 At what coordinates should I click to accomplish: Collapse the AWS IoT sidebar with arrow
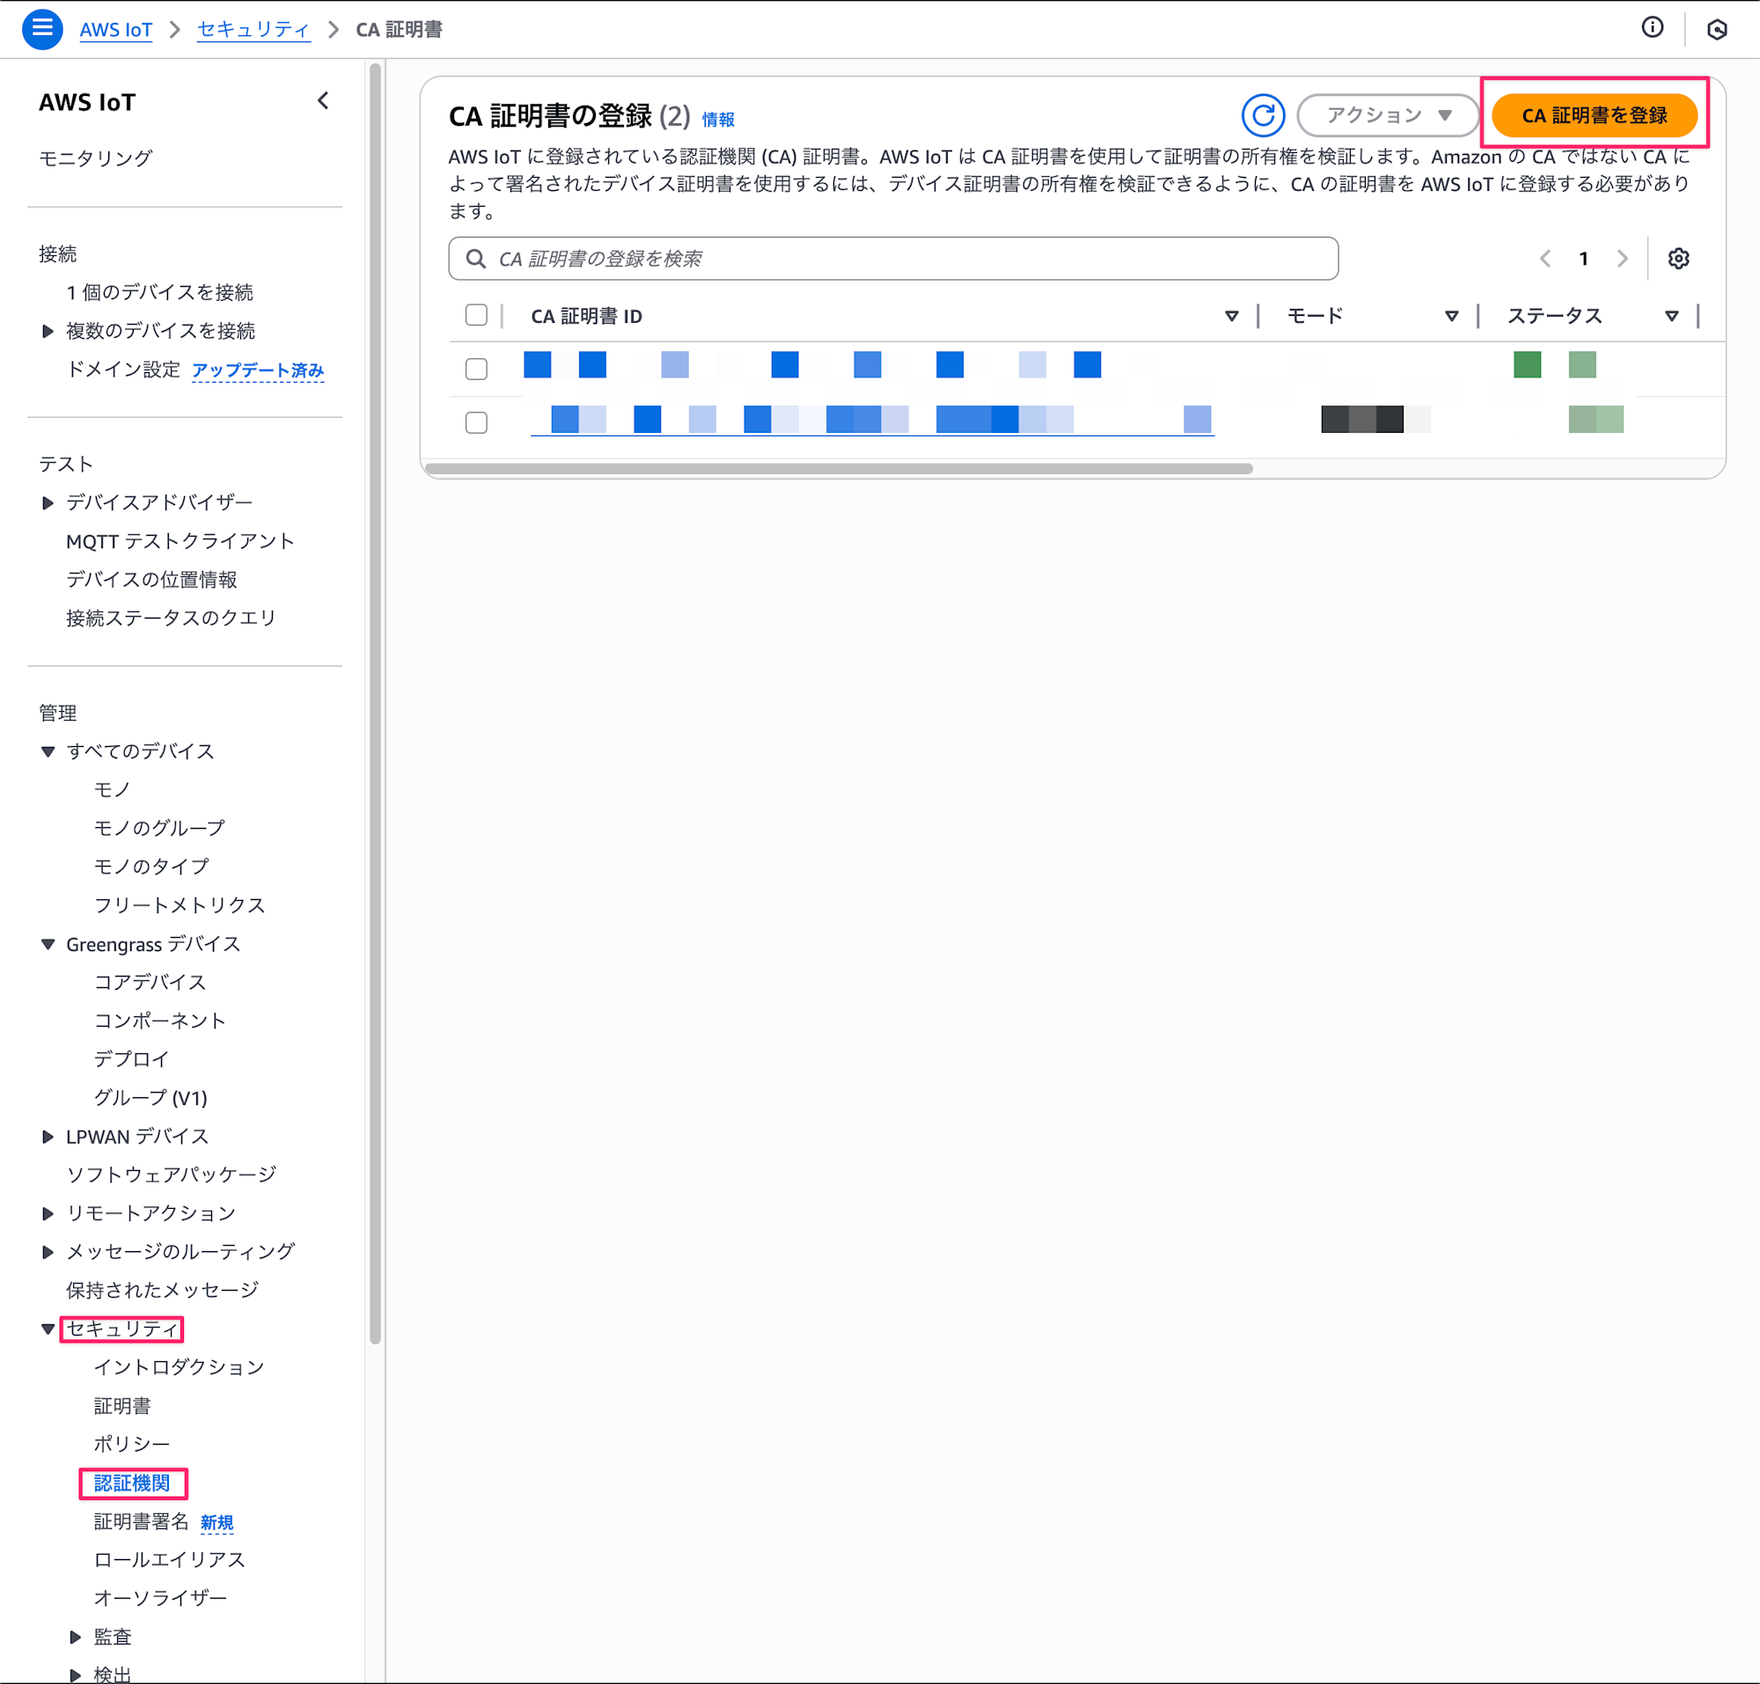click(x=323, y=100)
